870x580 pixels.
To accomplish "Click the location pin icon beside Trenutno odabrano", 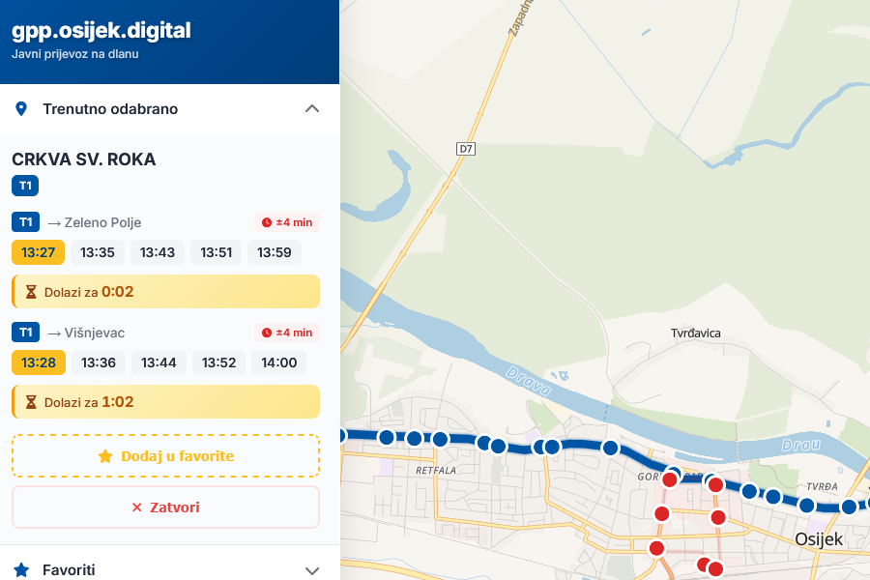I will tap(21, 109).
